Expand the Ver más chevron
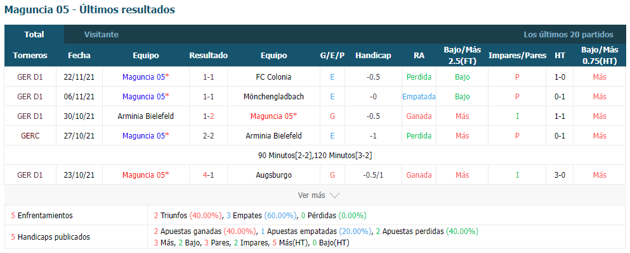Image resolution: width=630 pixels, height=253 pixels. click(x=335, y=195)
